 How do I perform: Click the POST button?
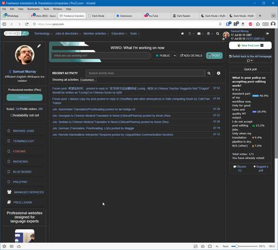click(x=214, y=56)
